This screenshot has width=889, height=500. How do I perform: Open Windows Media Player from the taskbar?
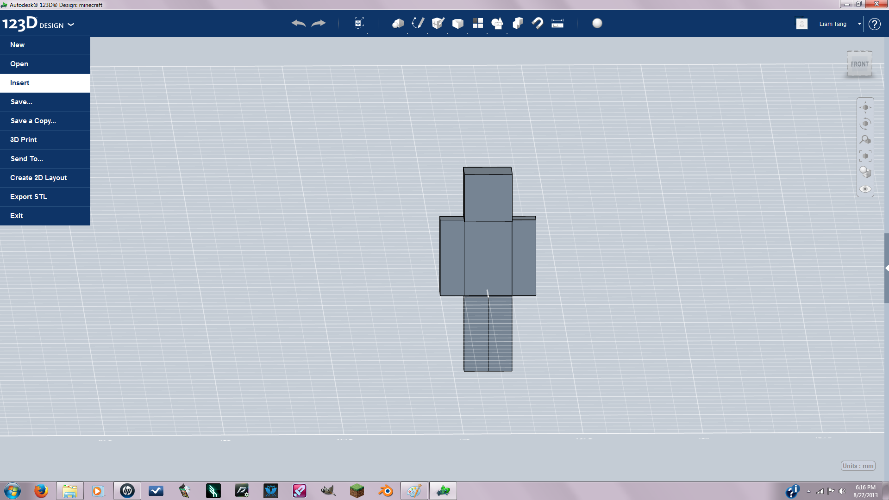pos(98,491)
